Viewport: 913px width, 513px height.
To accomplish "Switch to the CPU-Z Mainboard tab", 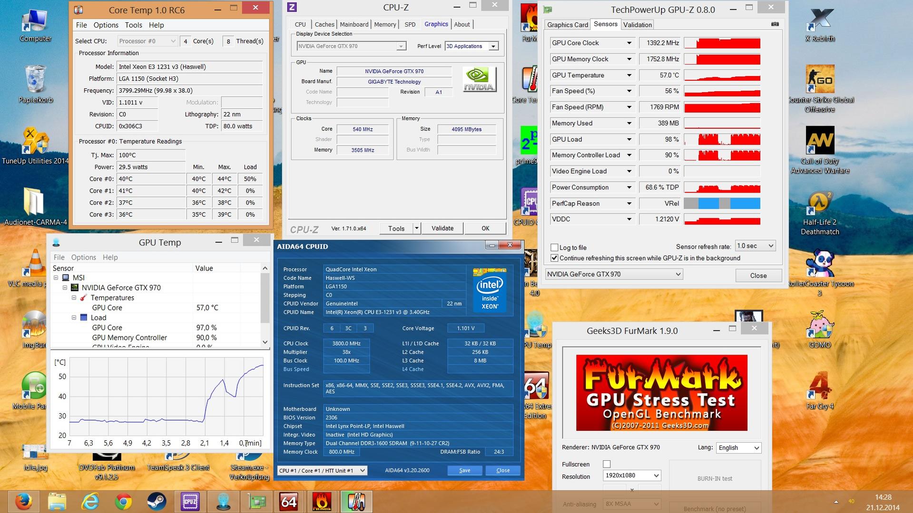I will (354, 24).
